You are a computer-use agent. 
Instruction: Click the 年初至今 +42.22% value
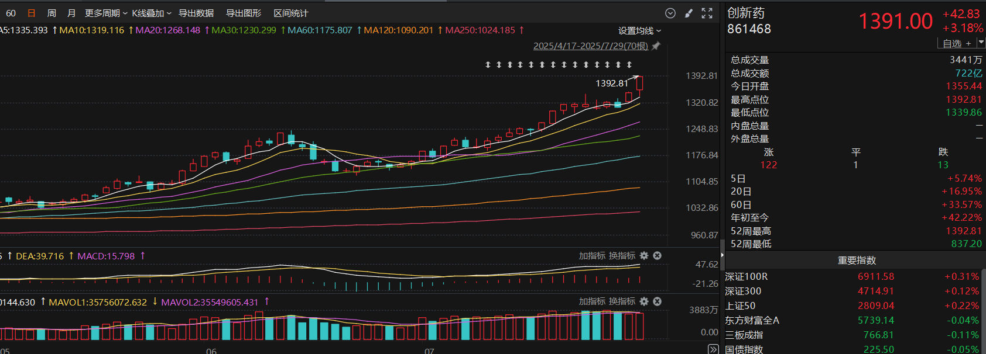pos(961,217)
